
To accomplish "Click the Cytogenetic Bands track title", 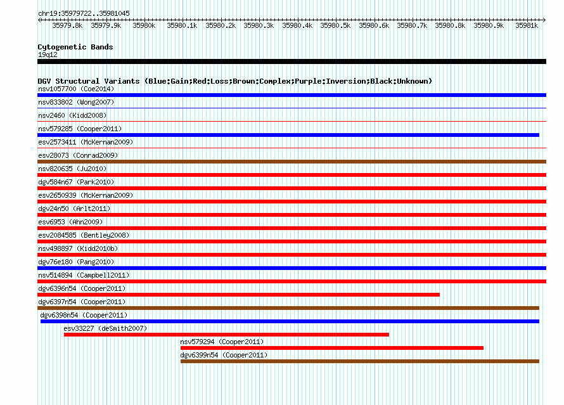I will 75,47.
